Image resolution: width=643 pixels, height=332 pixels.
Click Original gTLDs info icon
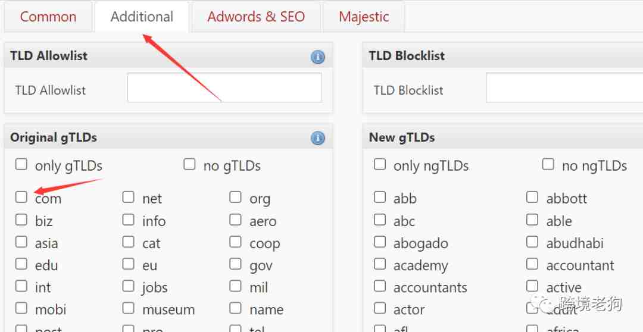pos(317,138)
